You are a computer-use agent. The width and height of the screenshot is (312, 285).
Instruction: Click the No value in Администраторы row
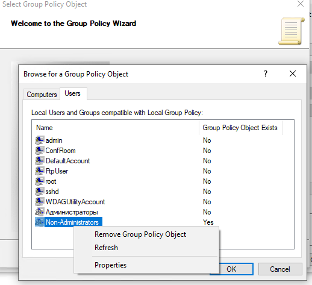207,212
